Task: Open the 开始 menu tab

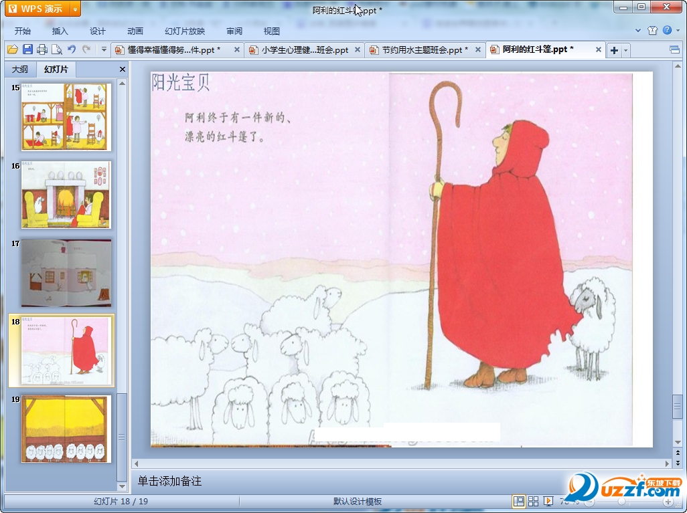Action: [22, 31]
